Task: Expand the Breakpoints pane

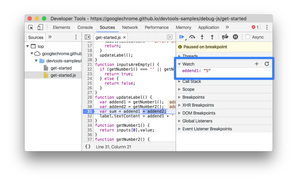Action: tap(179, 97)
